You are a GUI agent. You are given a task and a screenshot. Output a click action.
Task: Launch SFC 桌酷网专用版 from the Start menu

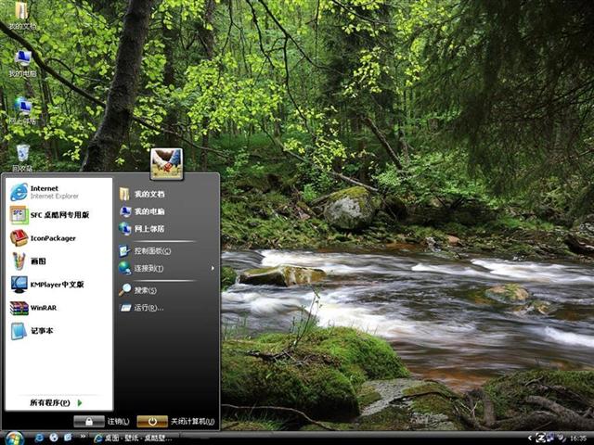click(x=59, y=215)
